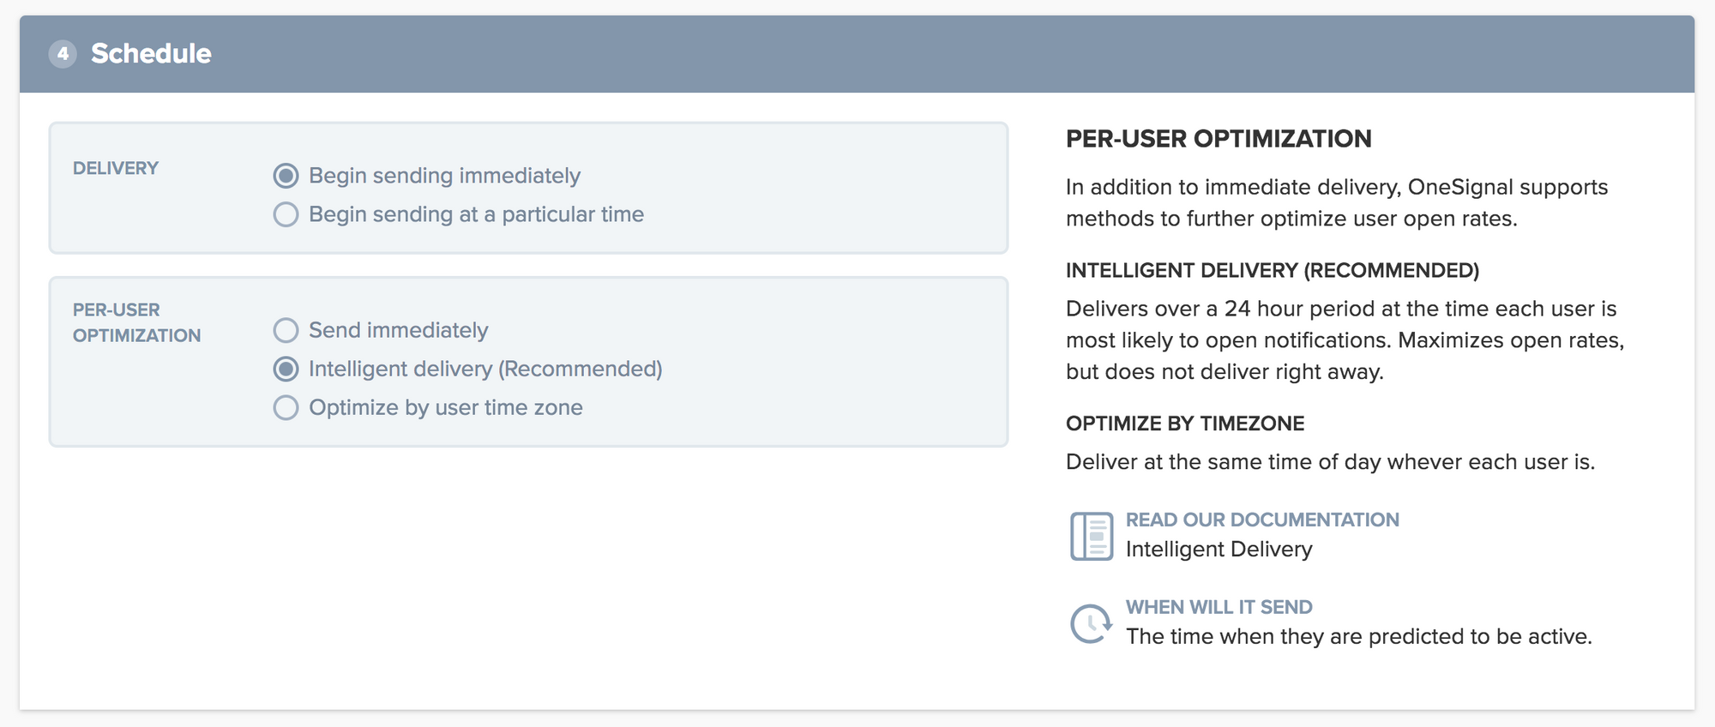Click the documentation book icon
Image resolution: width=1715 pixels, height=727 pixels.
pyautogui.click(x=1092, y=536)
